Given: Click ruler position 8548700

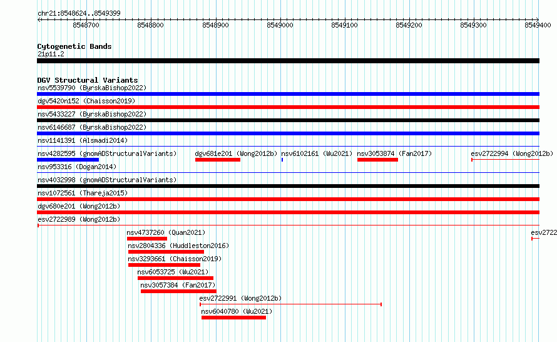Looking at the screenshot, I should click(86, 25).
